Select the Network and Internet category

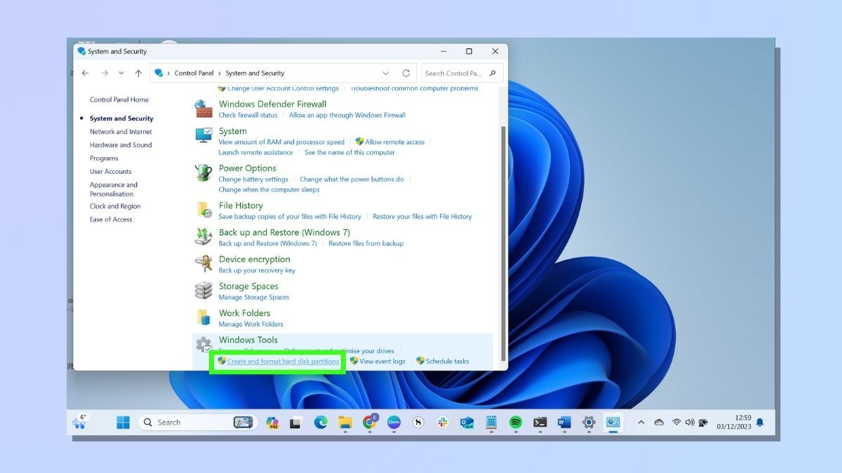[120, 131]
